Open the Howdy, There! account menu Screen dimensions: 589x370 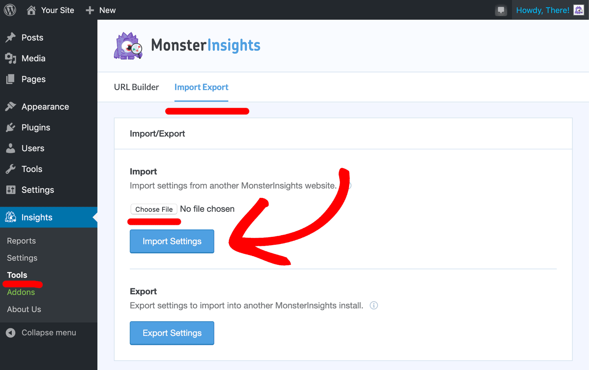[543, 10]
